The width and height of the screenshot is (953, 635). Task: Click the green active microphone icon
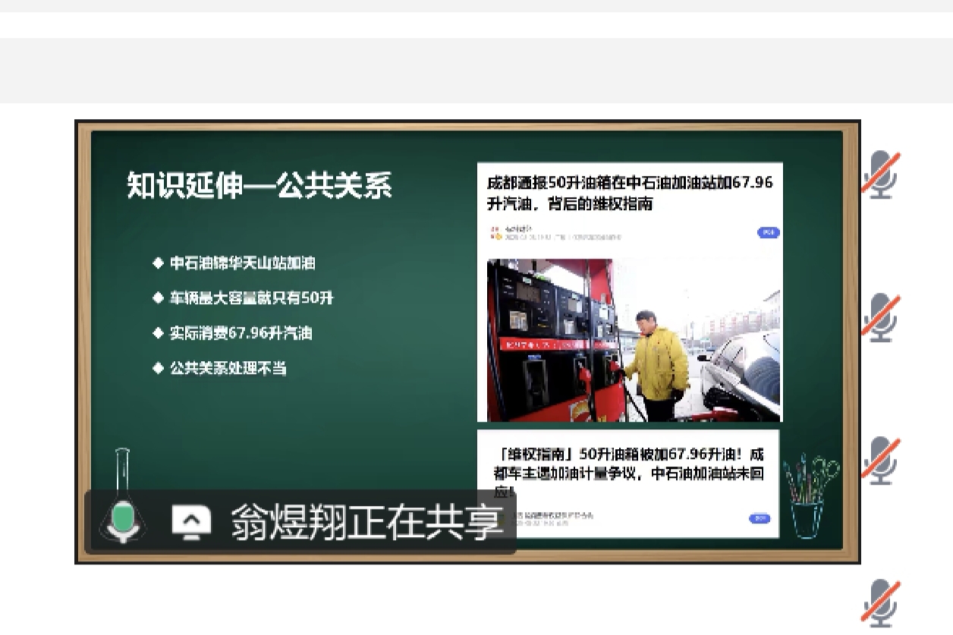[122, 520]
